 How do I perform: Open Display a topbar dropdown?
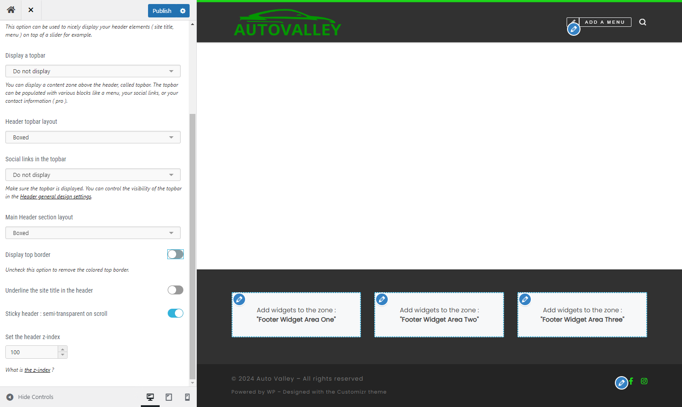(x=93, y=71)
